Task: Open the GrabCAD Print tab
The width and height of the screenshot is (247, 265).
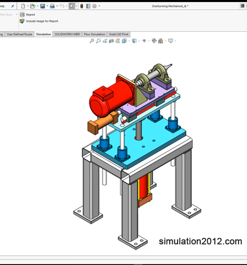Action: tap(119, 34)
